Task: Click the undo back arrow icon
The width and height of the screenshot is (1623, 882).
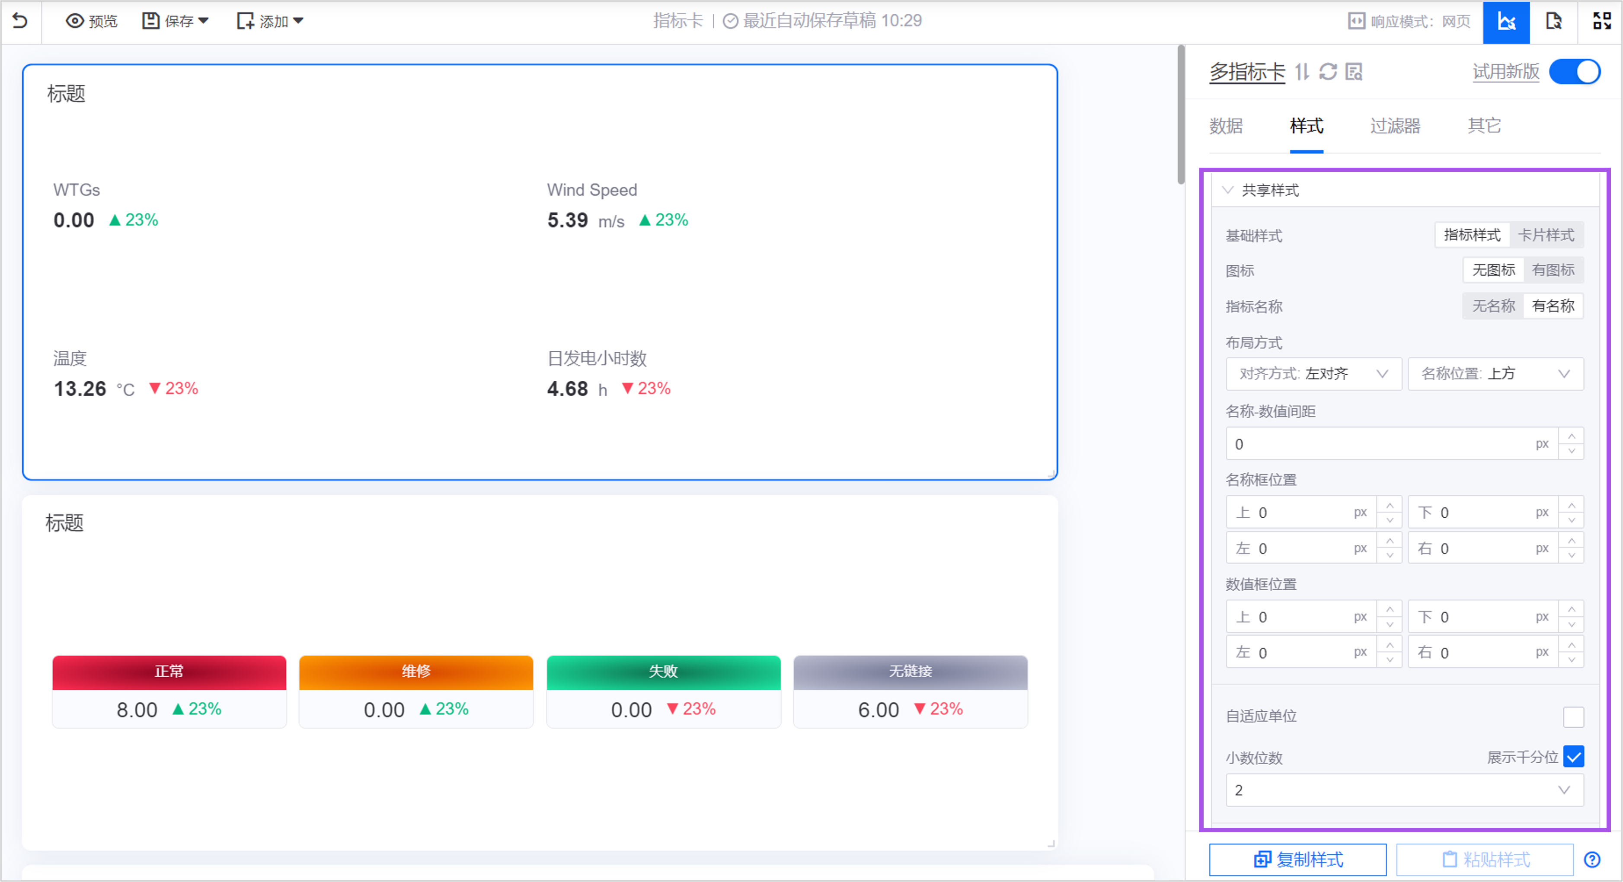Action: tap(20, 21)
